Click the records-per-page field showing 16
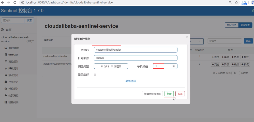 (x=235, y=73)
